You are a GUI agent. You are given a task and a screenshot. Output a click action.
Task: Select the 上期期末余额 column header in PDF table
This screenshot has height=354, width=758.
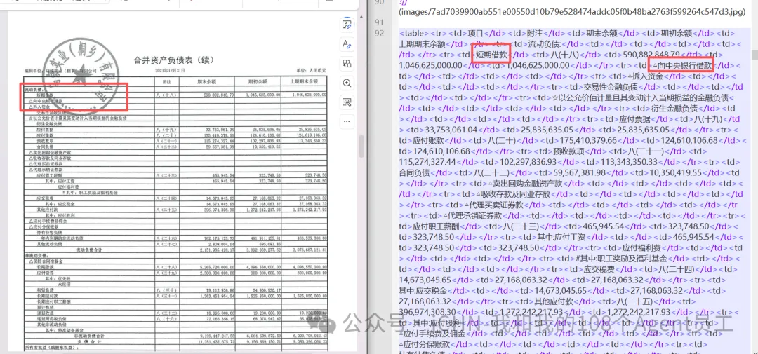pos(303,81)
